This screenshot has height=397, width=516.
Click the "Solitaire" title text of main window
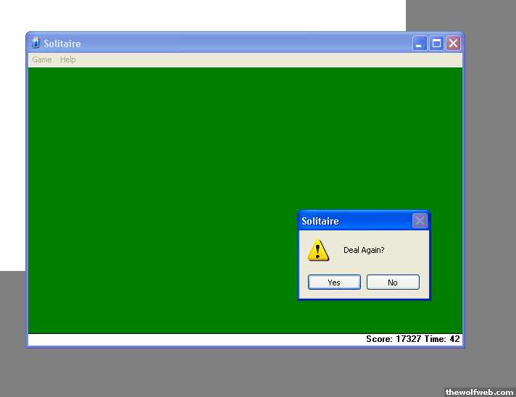(x=62, y=43)
